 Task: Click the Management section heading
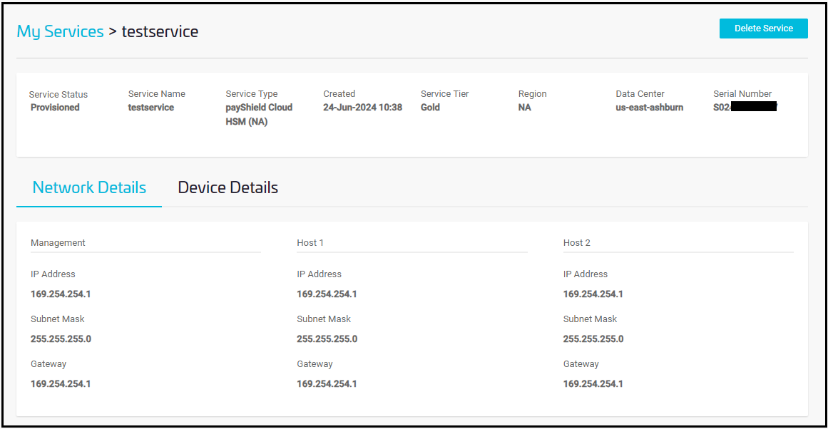coord(58,243)
